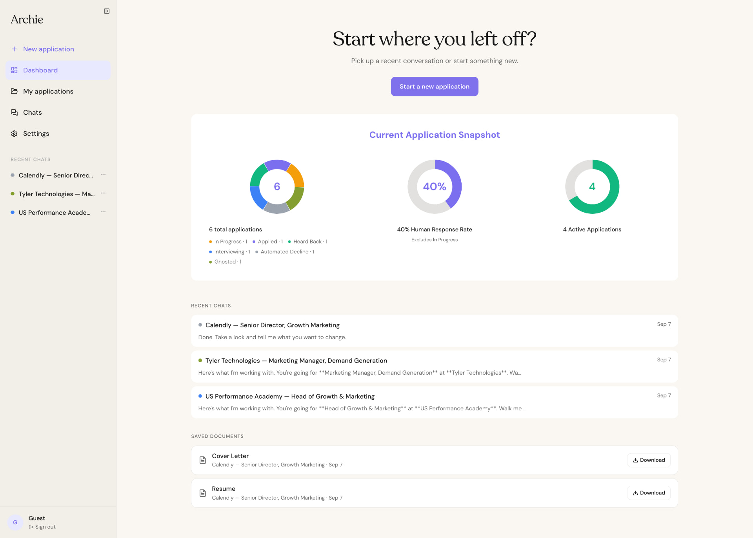Click the Automated Decline gray legend dot
Viewport: 753px width, 538px height.
pos(257,252)
